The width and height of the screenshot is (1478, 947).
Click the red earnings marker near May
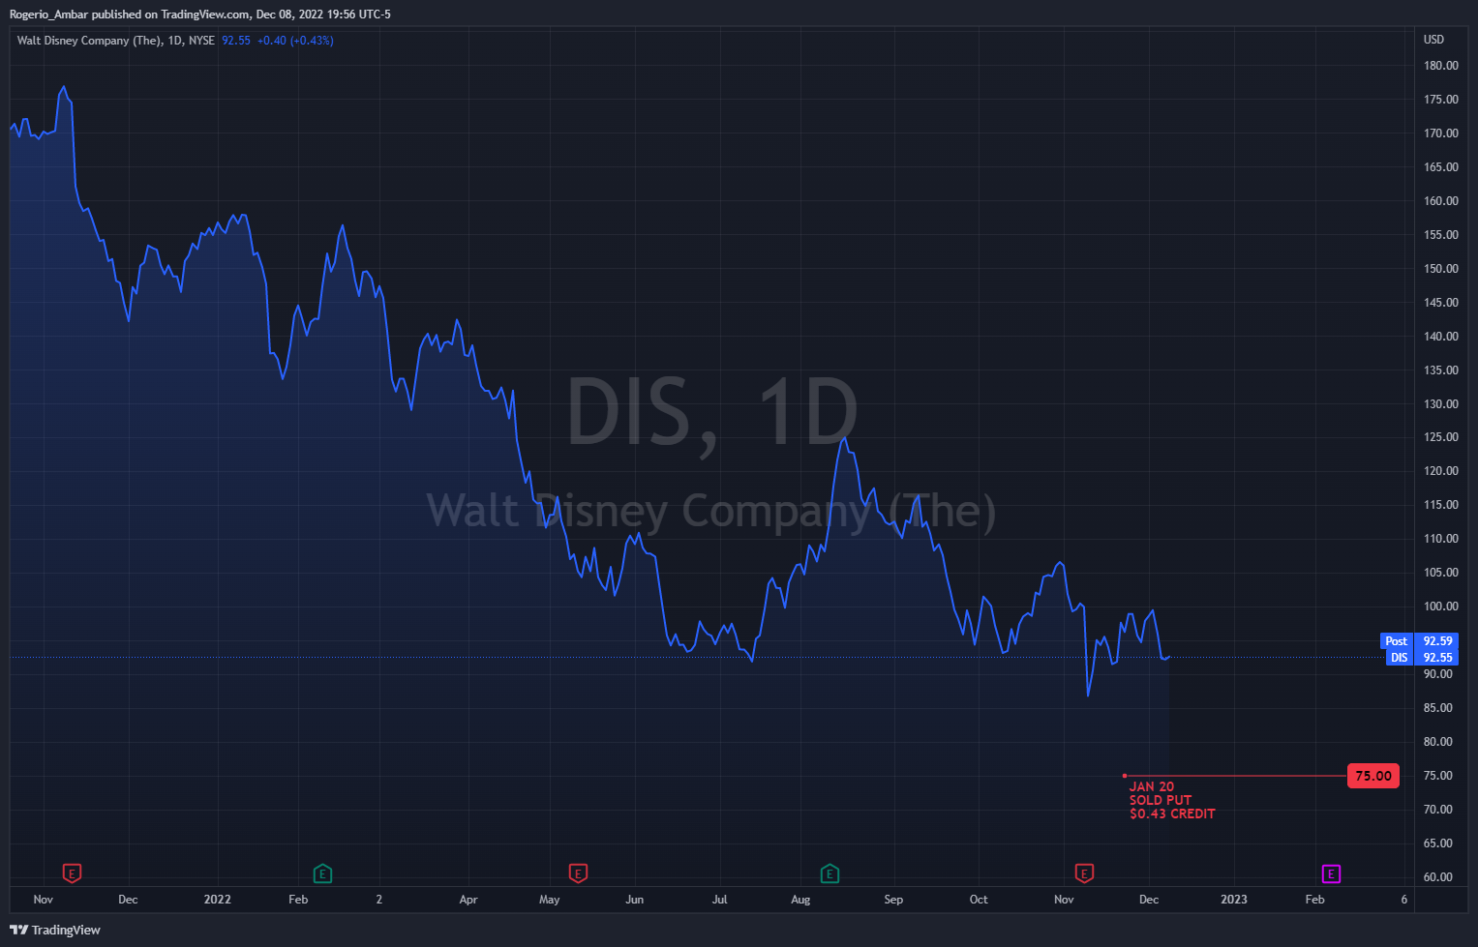pyautogui.click(x=578, y=873)
